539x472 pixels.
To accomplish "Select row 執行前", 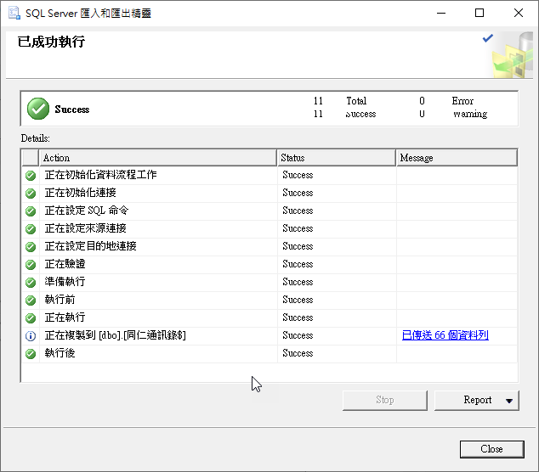I will click(x=269, y=301).
